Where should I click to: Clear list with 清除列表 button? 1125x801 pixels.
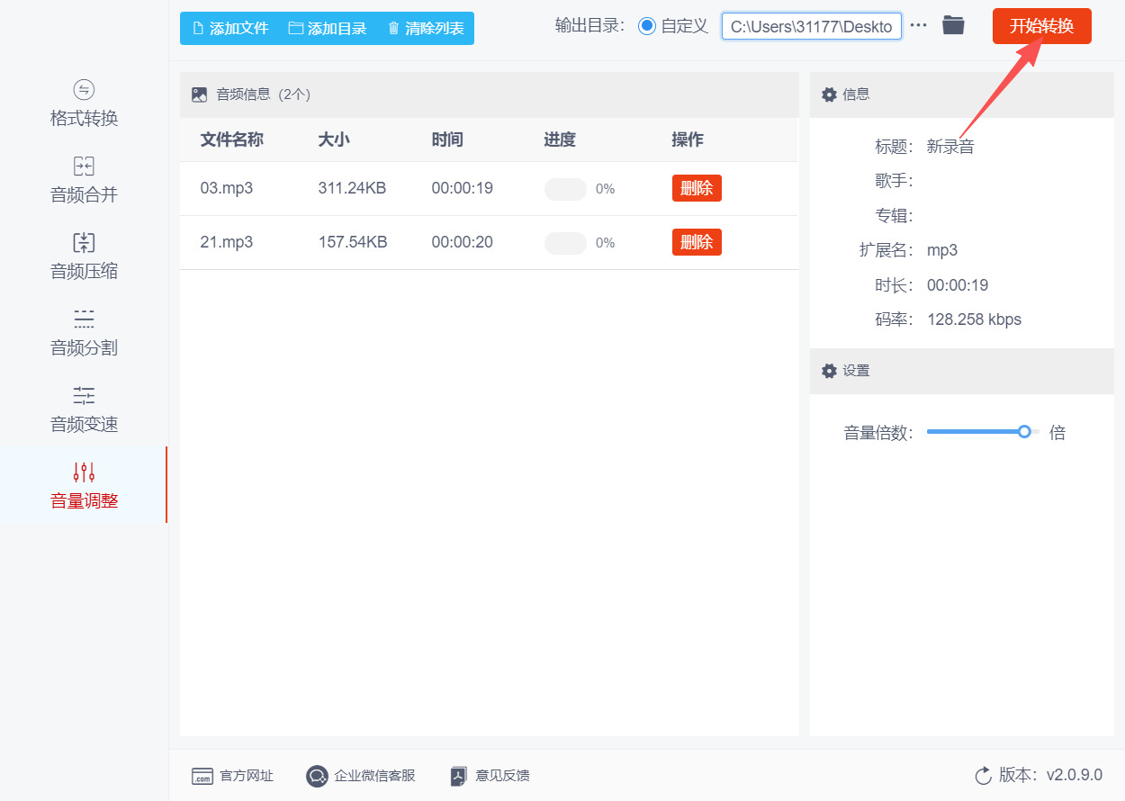[x=426, y=28]
